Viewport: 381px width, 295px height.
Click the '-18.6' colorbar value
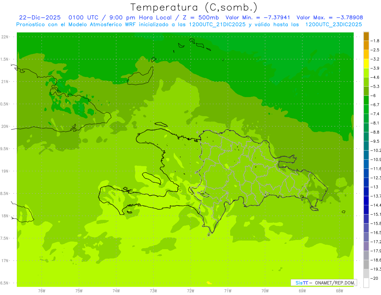(376, 260)
